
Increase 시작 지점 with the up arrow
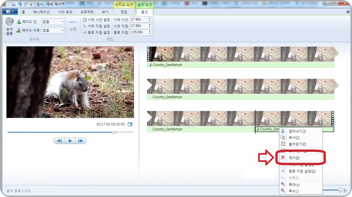pos(150,25)
